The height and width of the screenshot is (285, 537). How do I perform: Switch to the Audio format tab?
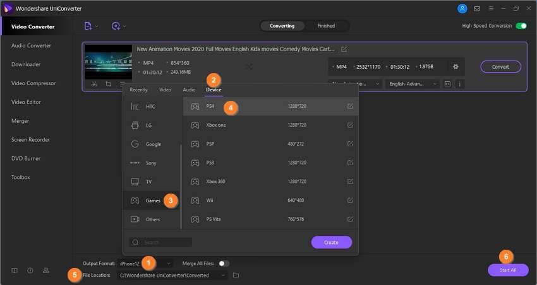(x=189, y=90)
